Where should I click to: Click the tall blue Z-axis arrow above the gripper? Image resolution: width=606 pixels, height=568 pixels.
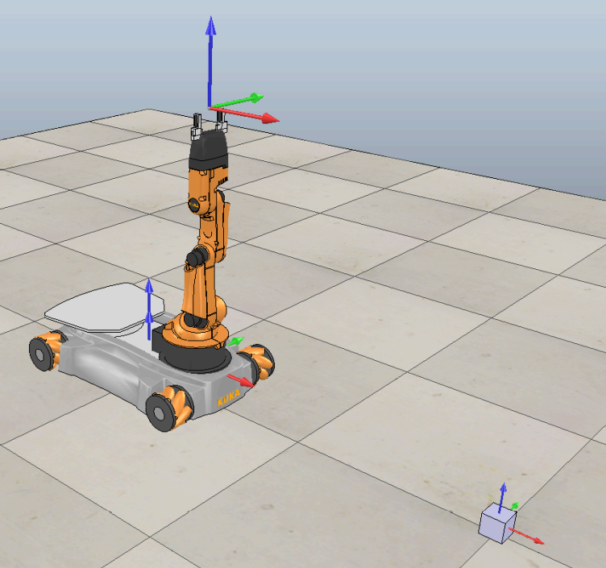click(x=210, y=61)
